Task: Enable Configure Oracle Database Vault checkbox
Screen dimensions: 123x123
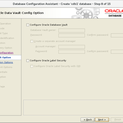Action: point(28,25)
